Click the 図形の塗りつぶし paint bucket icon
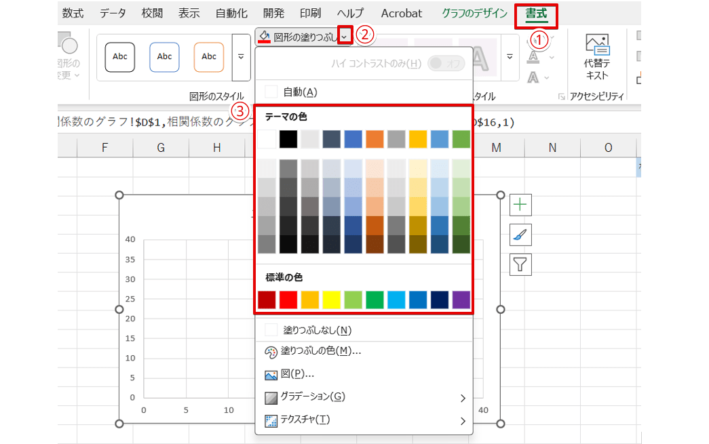The image size is (709, 444). (264, 37)
